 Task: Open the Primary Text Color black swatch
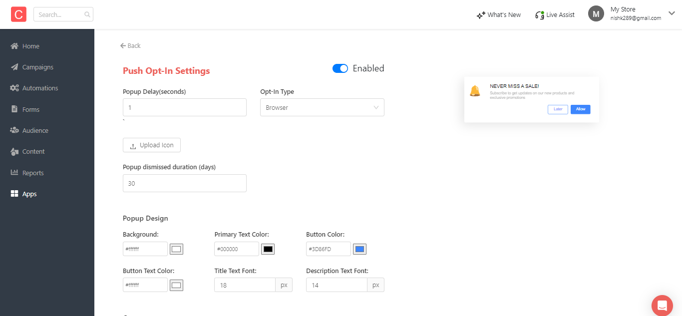268,249
